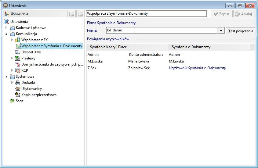258x168 pixels.
Task: Select Domyślne ścieżki do zapisywanych item
Action: 52,64
